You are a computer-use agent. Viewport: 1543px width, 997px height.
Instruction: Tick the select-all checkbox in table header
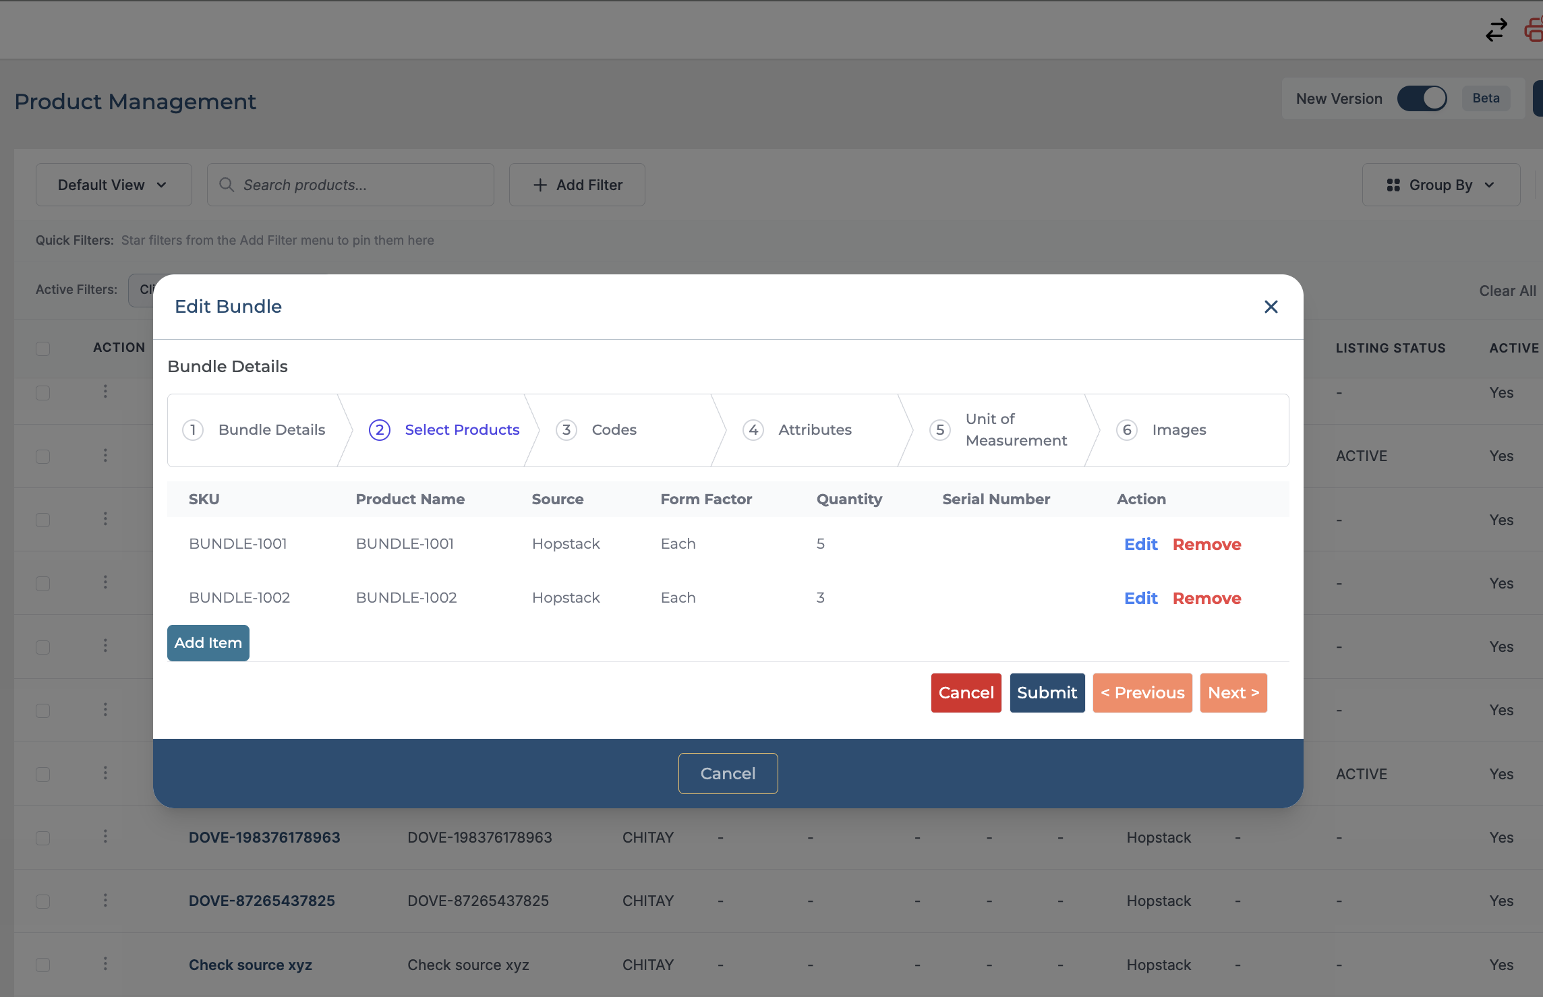(x=43, y=349)
